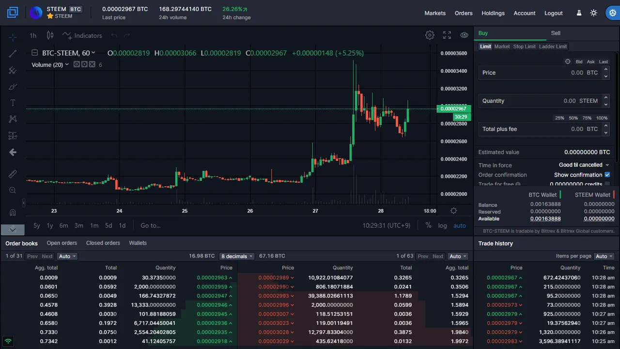Image resolution: width=620 pixels, height=349 pixels.
Task: Open the Markets page
Action: pyautogui.click(x=435, y=13)
